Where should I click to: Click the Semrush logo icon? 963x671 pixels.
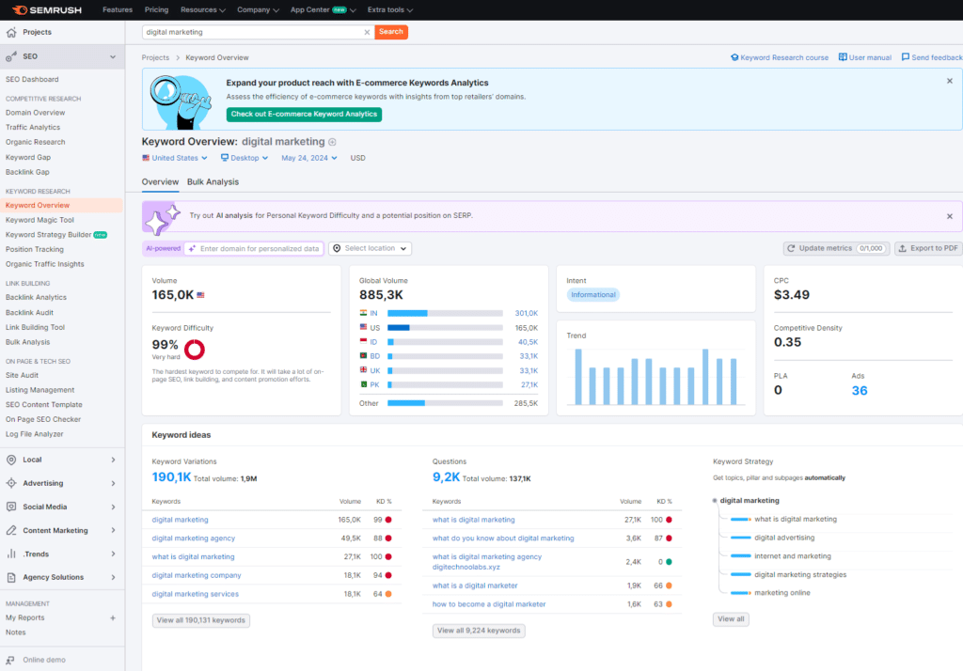point(16,9)
